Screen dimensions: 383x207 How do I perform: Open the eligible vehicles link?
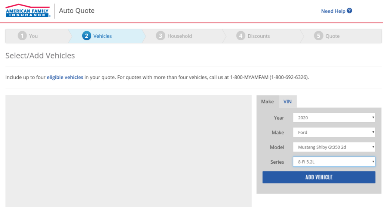65,78
